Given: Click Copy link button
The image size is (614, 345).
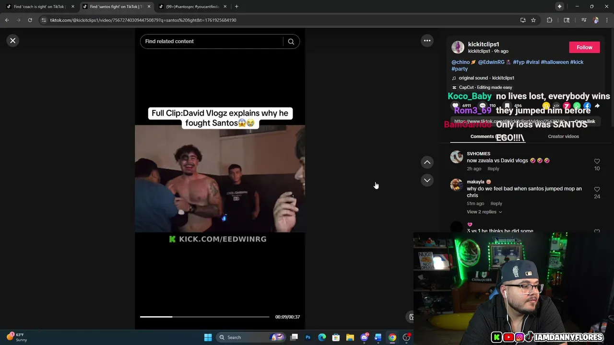Looking at the screenshot, I should [585, 122].
